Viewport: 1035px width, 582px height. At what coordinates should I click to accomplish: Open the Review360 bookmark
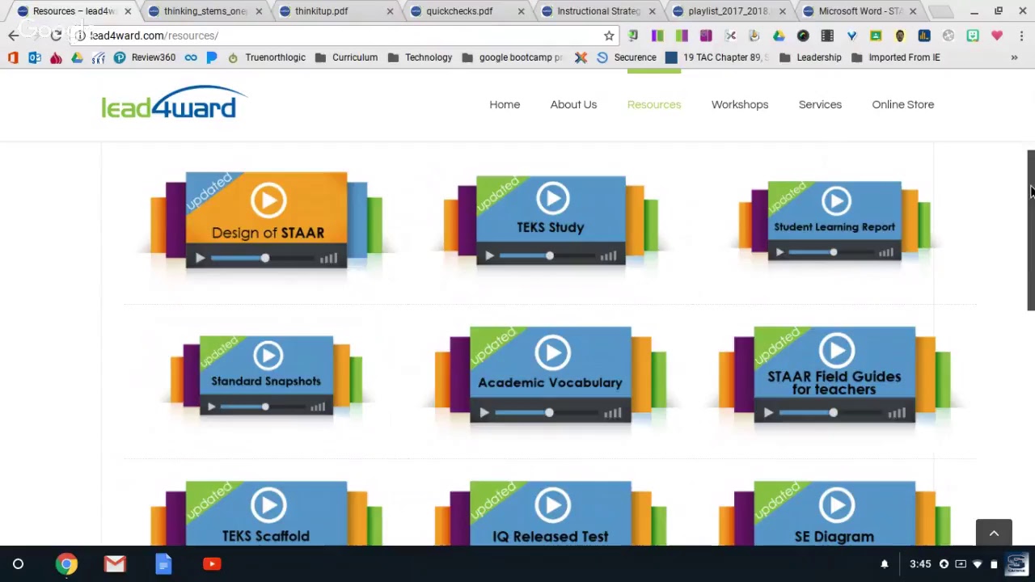145,57
